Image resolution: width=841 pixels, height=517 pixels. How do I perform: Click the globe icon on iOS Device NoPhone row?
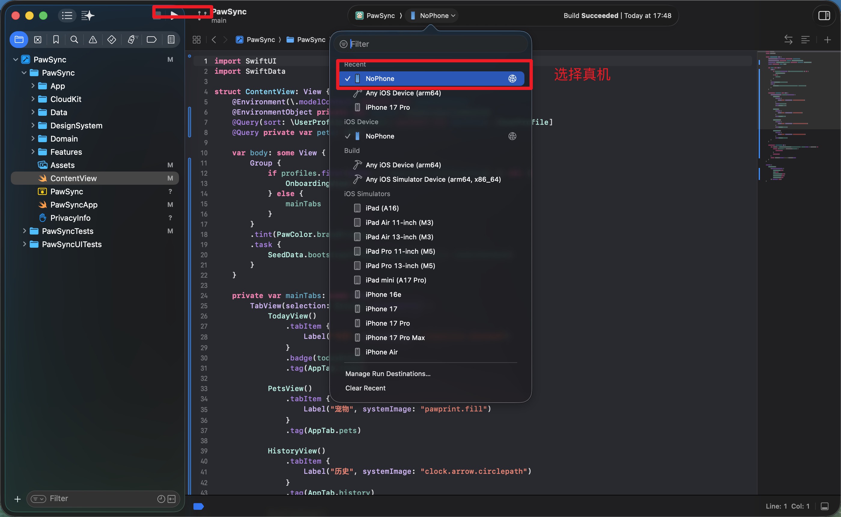tap(512, 136)
